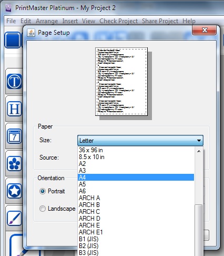This screenshot has height=256, width=224.
Task: Select Landscape orientation
Action: 43,209
